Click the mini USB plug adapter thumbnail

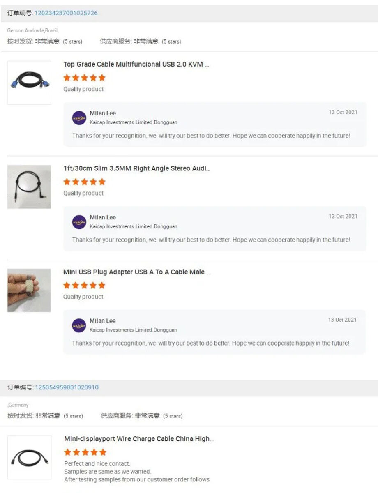[x=29, y=290]
